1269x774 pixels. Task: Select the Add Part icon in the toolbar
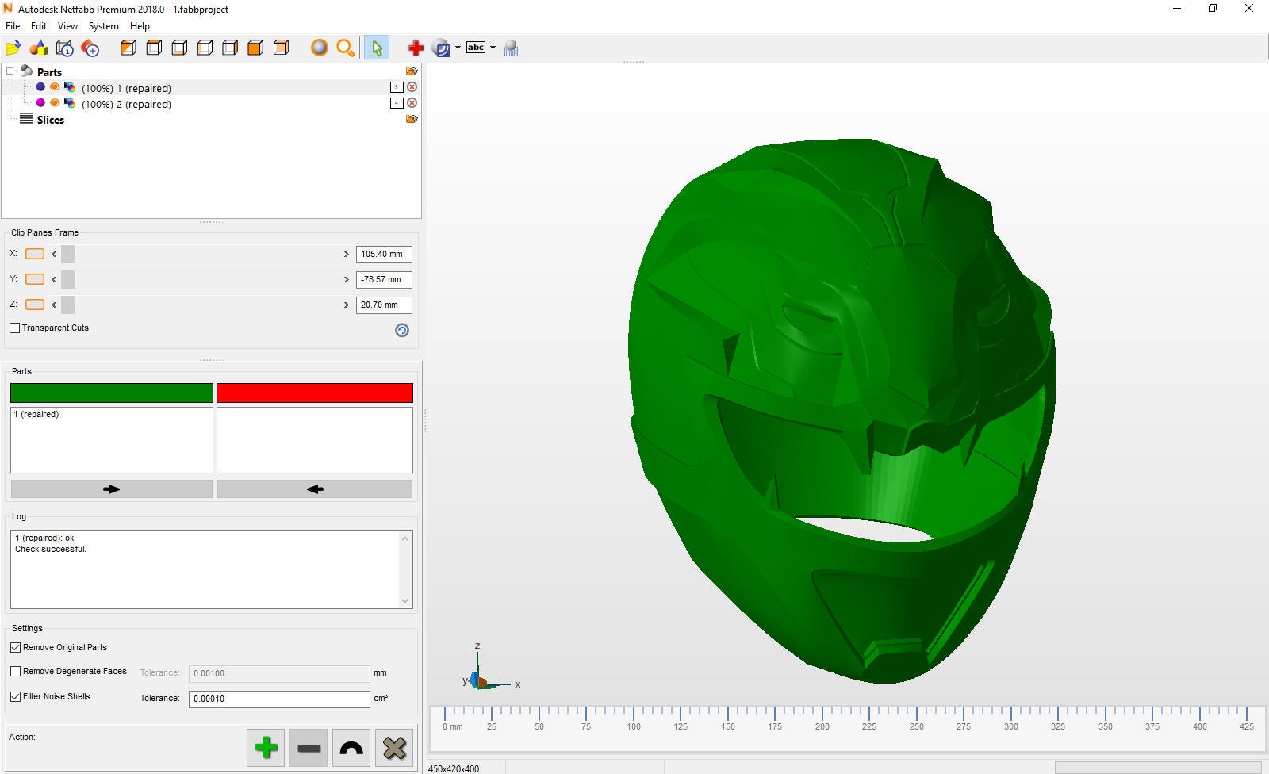point(39,48)
